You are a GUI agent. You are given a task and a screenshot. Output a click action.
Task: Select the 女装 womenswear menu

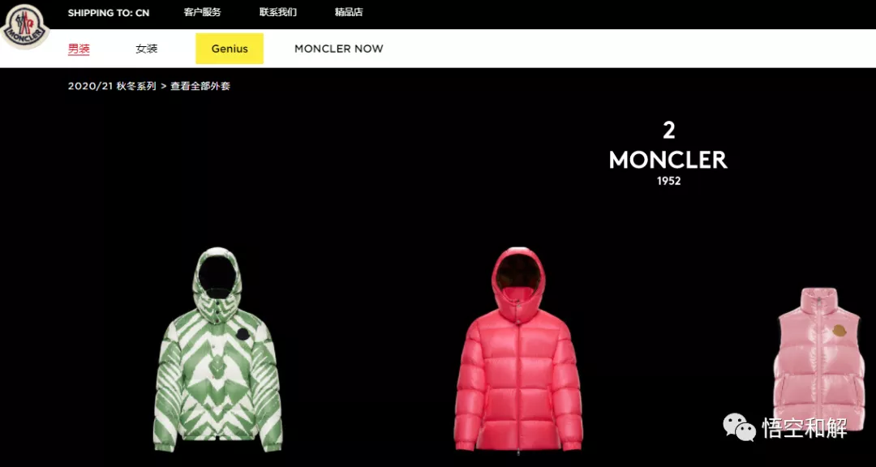[146, 49]
